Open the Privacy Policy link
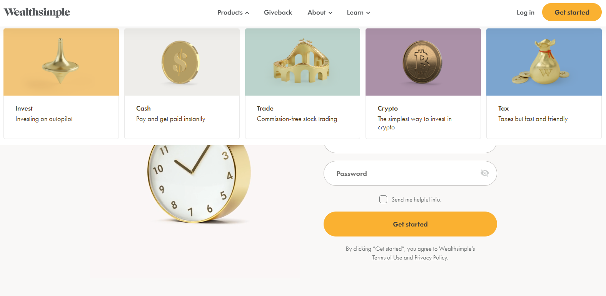This screenshot has height=296, width=606. pos(431,258)
